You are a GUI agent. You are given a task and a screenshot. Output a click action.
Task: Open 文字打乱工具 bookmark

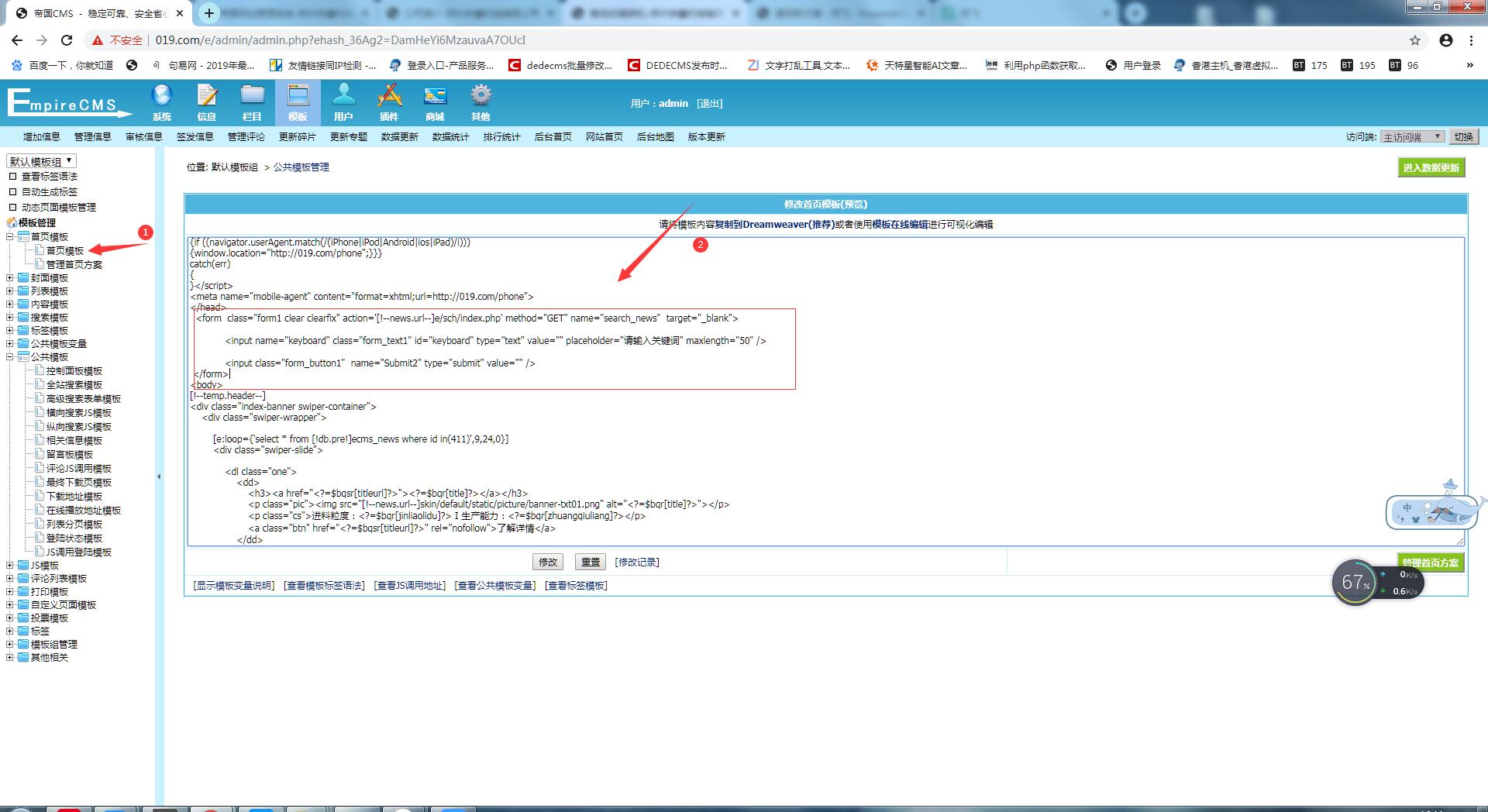799,65
